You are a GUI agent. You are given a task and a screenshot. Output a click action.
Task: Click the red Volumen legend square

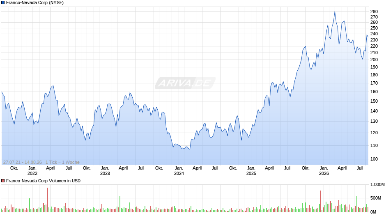(x=3, y=181)
